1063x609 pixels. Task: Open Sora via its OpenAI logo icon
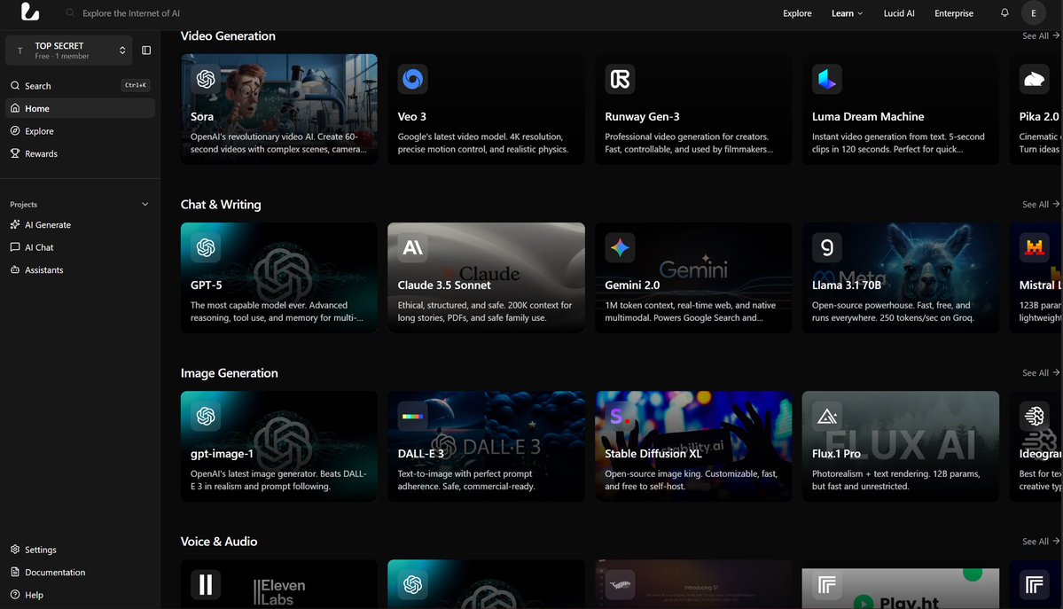click(205, 79)
